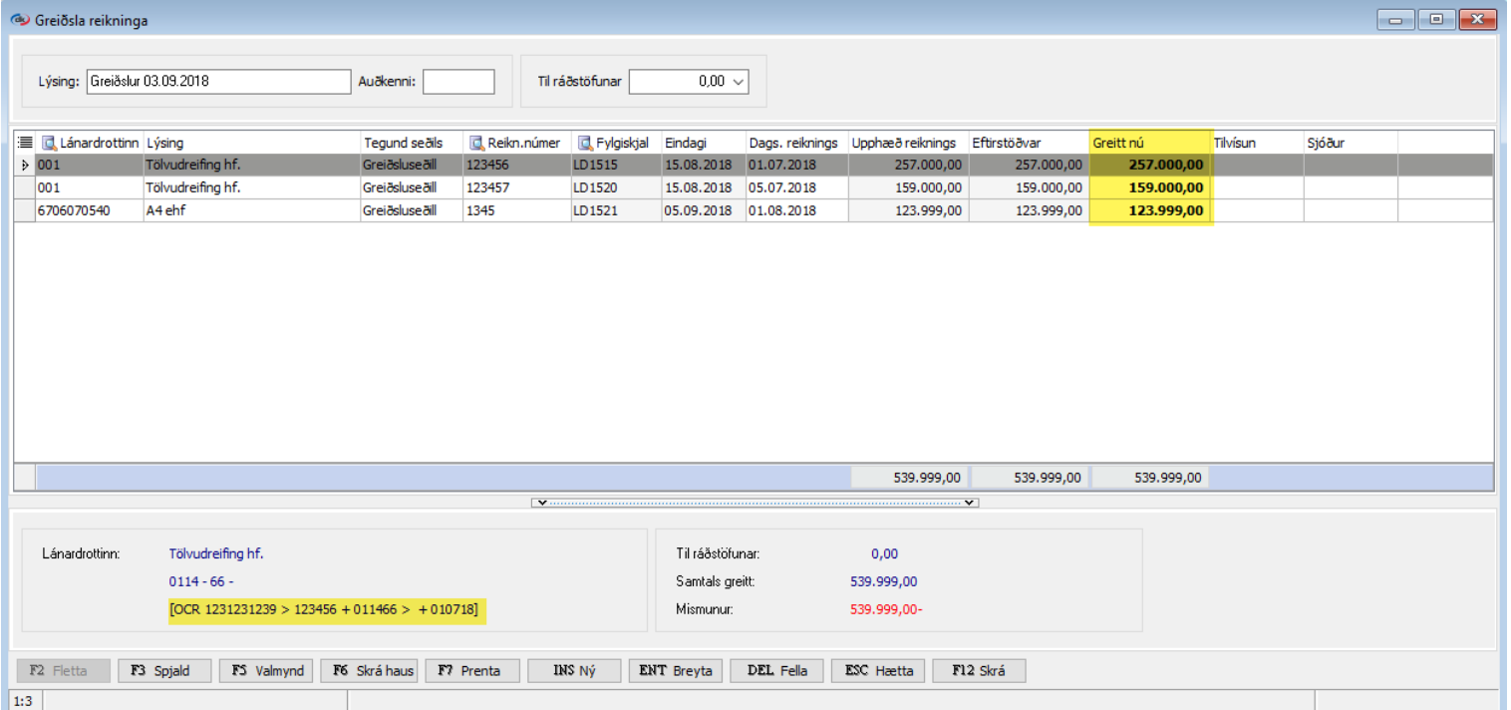Select row indicator arrow of first row

[x=25, y=165]
